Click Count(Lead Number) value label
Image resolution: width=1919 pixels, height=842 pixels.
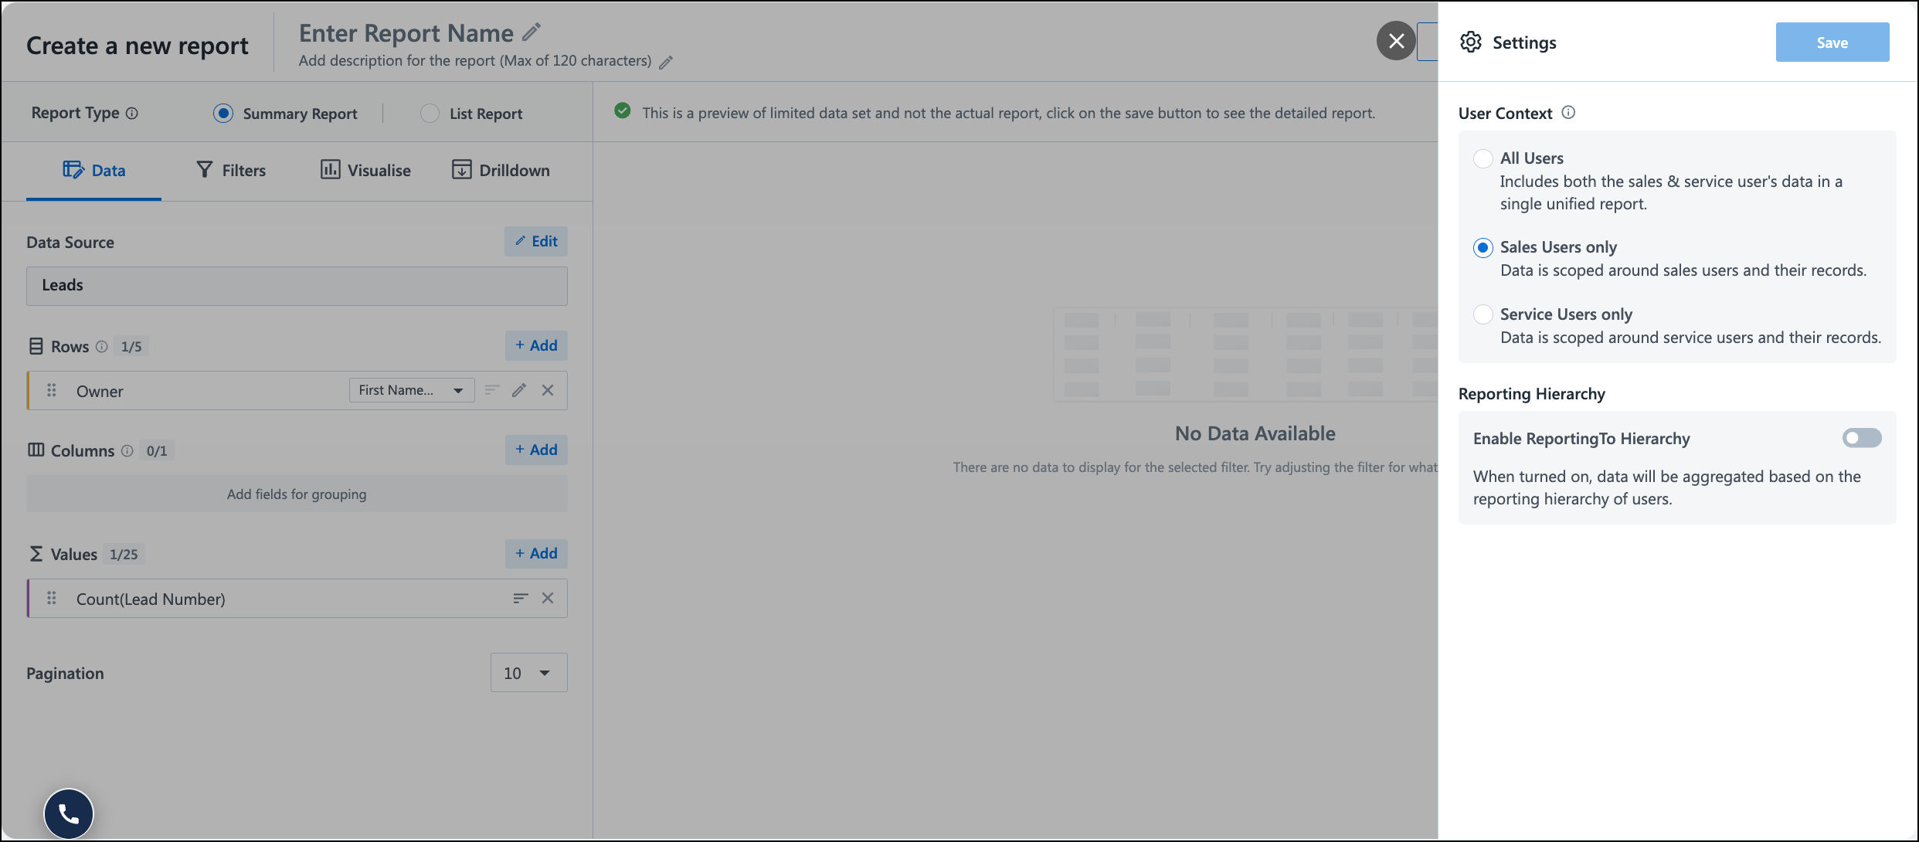click(151, 599)
